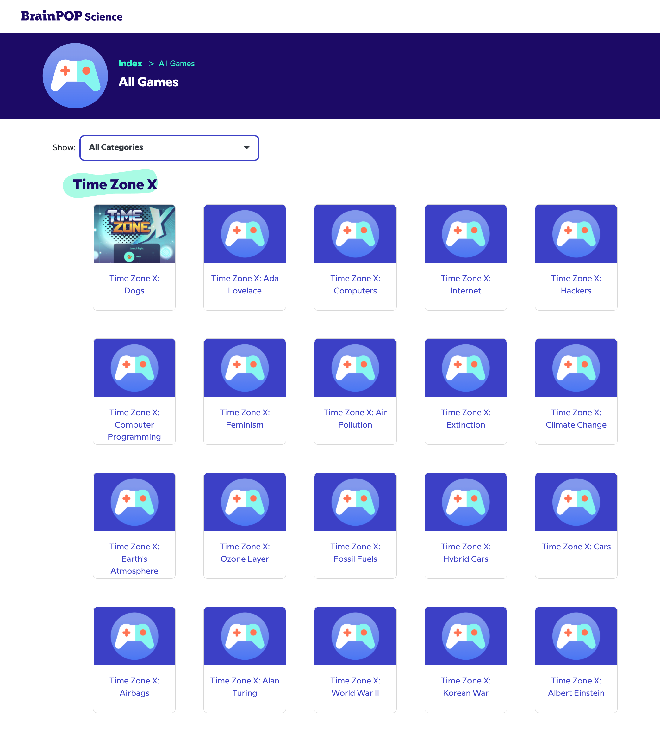Click controller icon for Alan Turing game

pos(245,636)
